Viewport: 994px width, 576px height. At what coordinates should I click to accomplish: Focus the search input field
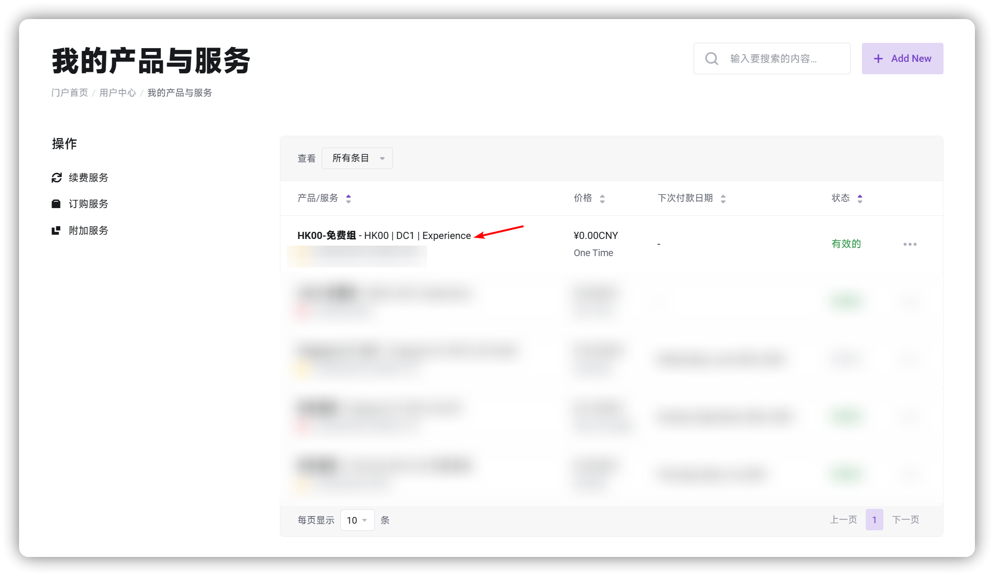771,59
